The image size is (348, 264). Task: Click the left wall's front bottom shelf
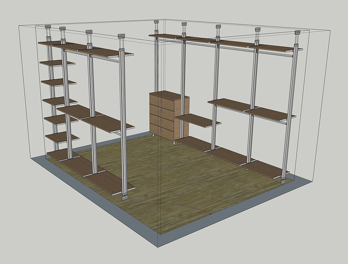pyautogui.click(x=110, y=183)
